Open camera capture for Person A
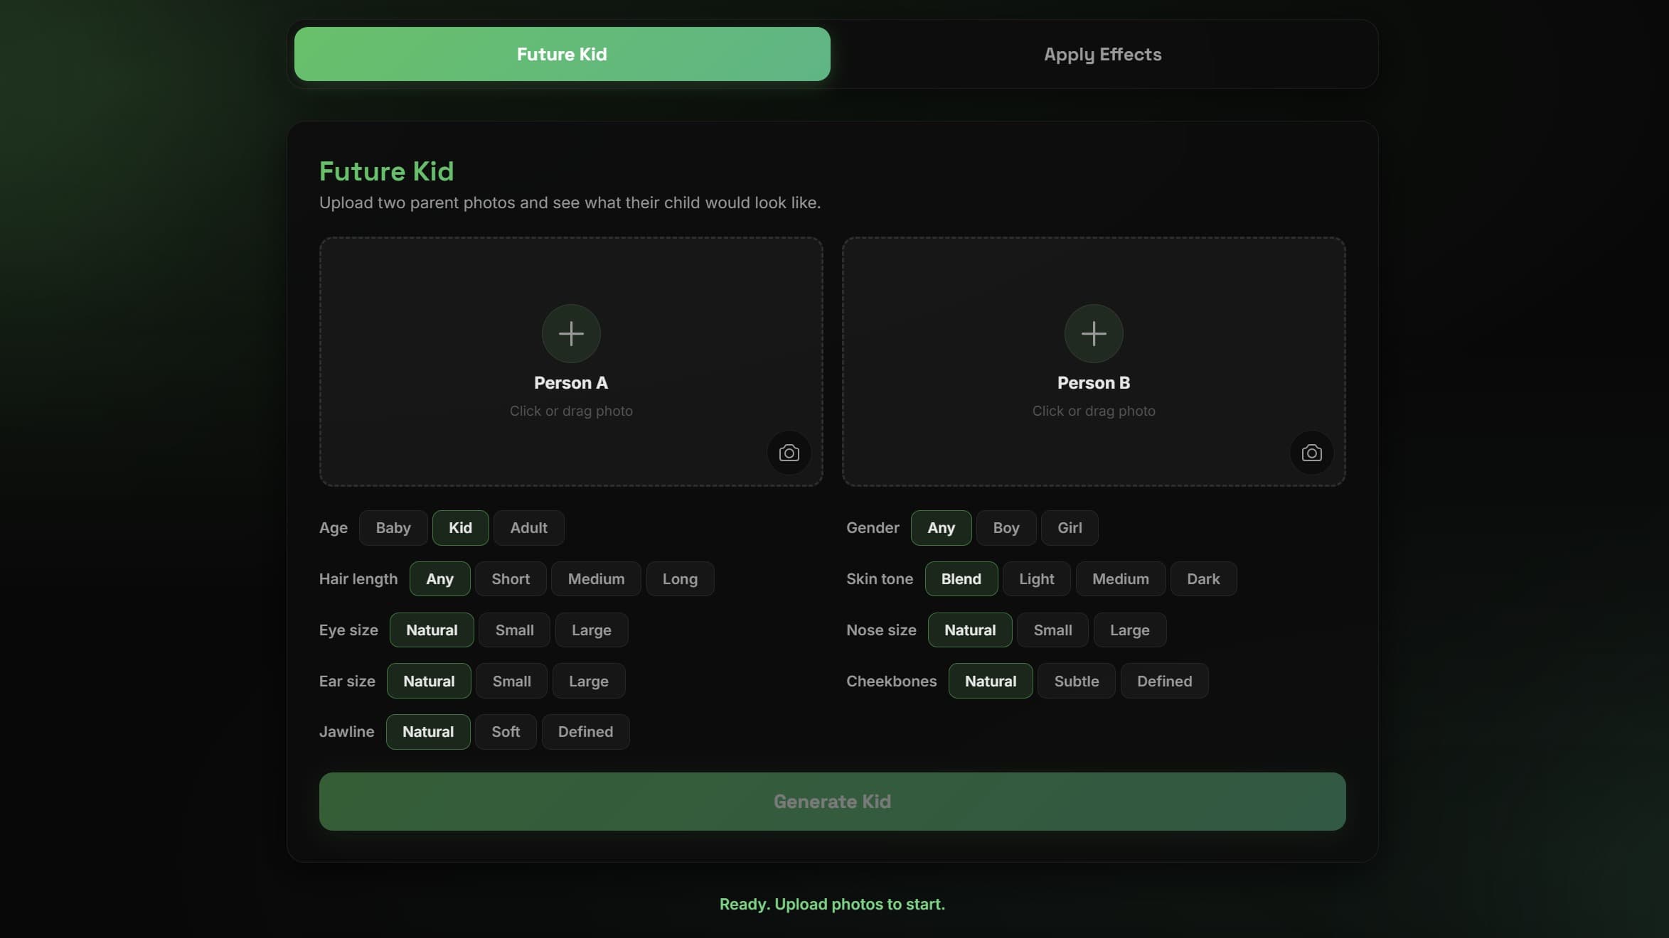The image size is (1669, 938). [x=789, y=453]
